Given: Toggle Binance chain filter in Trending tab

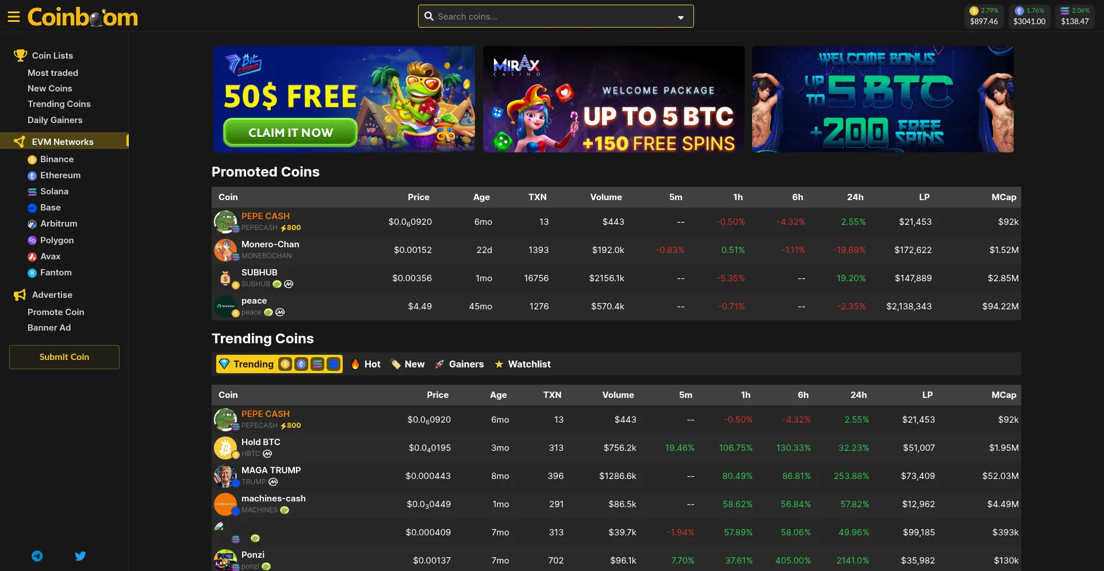Looking at the screenshot, I should tap(285, 364).
